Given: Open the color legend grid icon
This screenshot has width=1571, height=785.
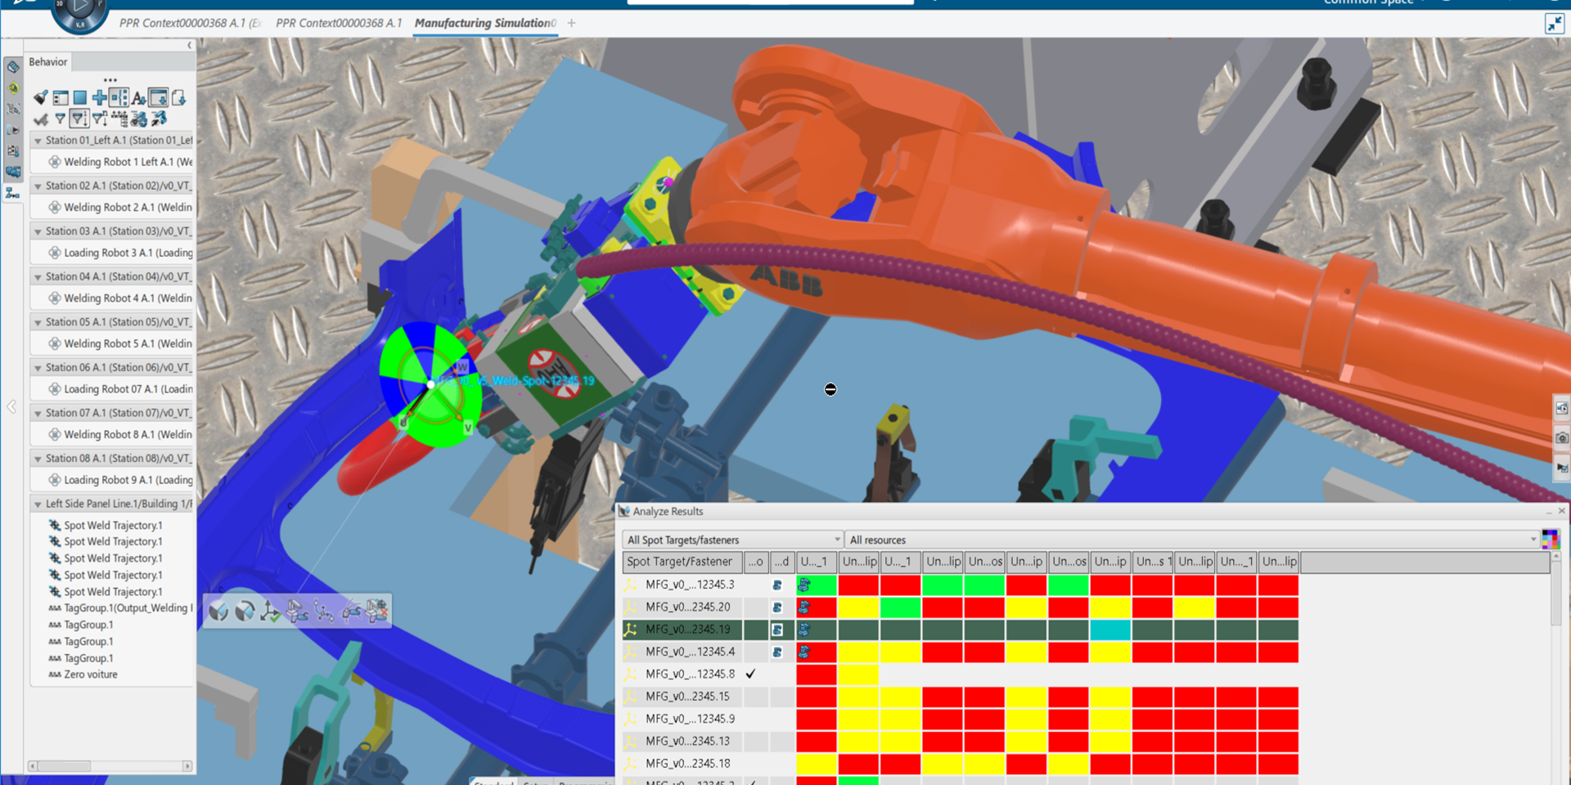Looking at the screenshot, I should [1549, 539].
